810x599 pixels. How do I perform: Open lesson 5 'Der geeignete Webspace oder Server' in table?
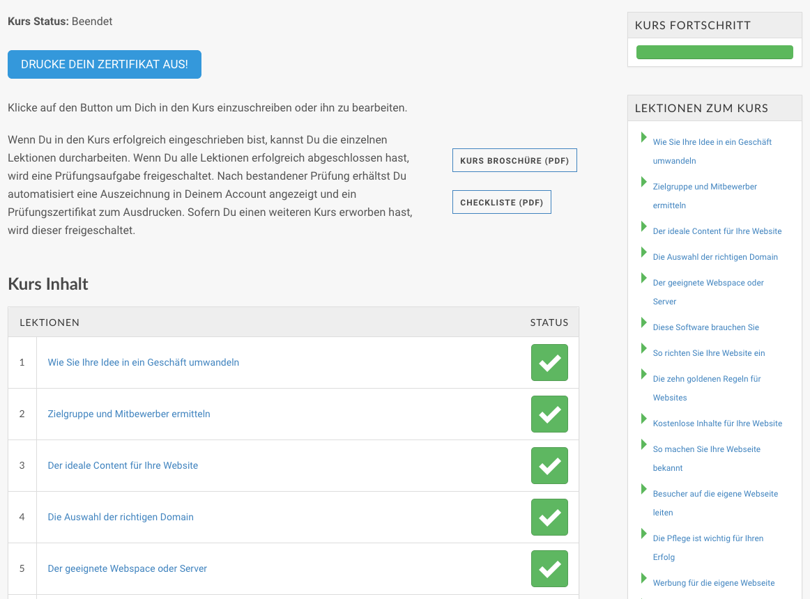(x=128, y=569)
